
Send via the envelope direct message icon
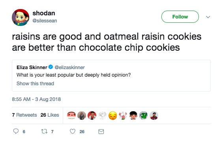tap(101, 132)
